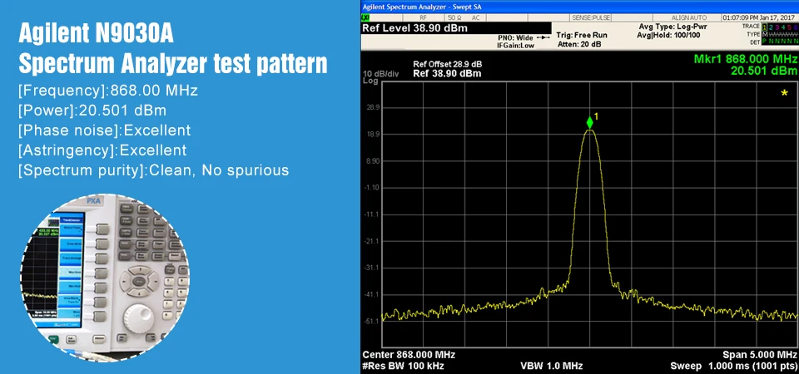Click the Mkr1 868.000 MHz readout
The height and width of the screenshot is (374, 799).
pos(746,59)
